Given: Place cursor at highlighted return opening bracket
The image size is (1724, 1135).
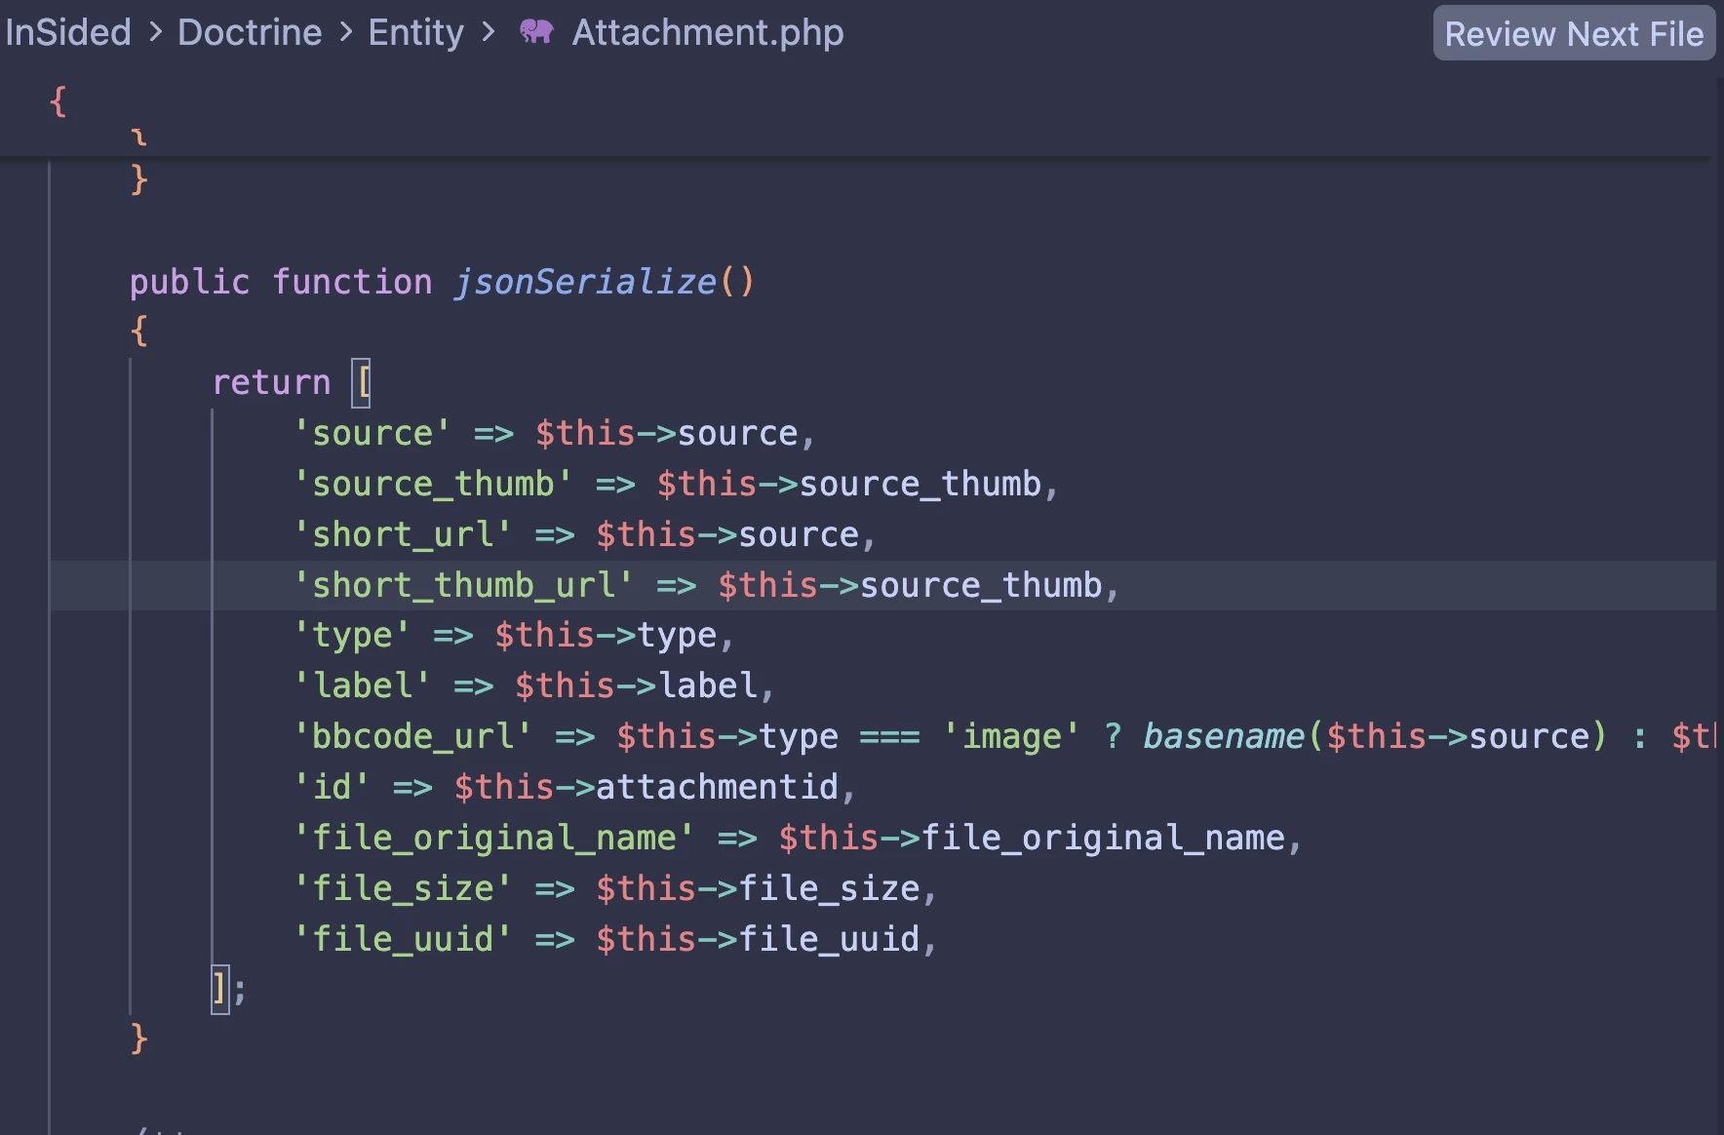Looking at the screenshot, I should [362, 382].
